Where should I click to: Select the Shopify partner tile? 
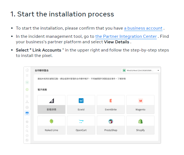(x=140, y=125)
